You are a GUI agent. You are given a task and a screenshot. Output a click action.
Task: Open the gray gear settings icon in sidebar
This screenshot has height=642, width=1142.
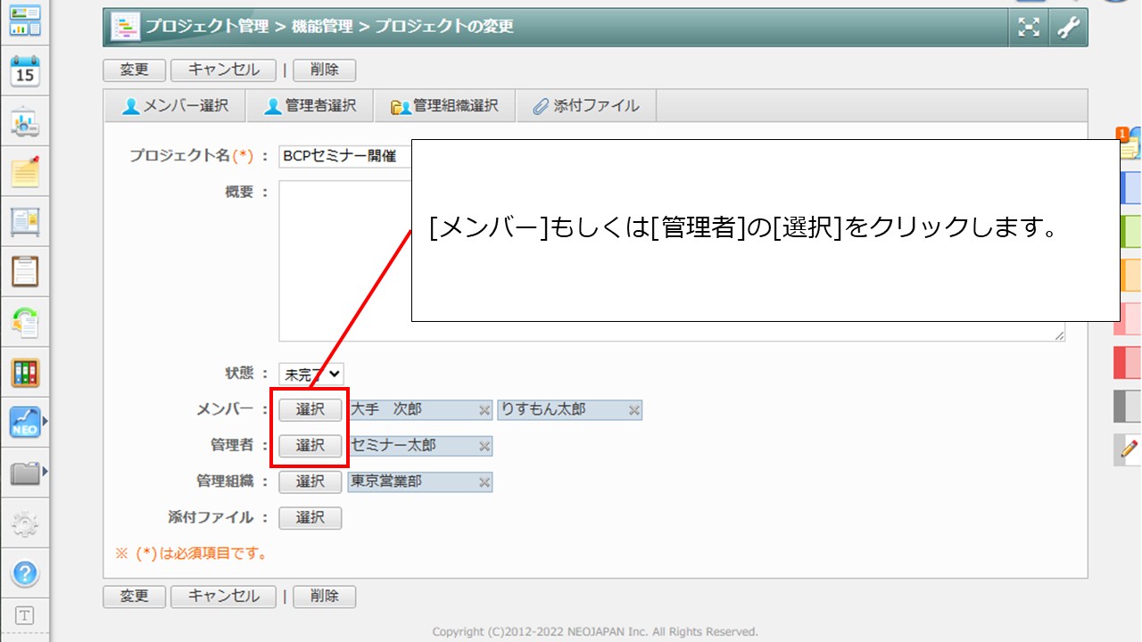point(25,523)
